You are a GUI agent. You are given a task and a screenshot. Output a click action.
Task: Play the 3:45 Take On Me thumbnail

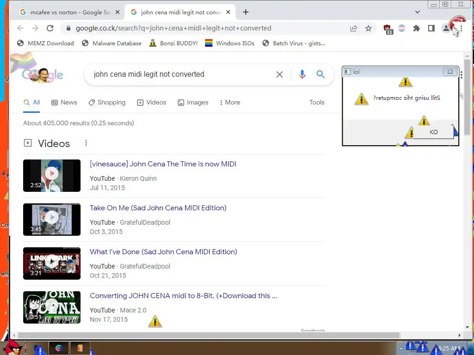click(52, 220)
